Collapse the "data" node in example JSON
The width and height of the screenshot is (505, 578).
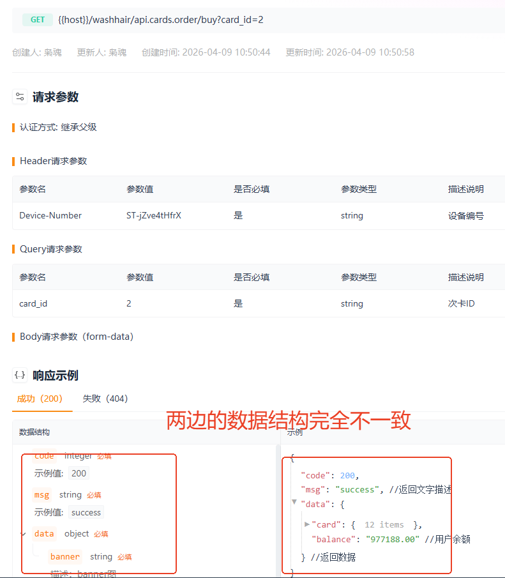point(294,502)
